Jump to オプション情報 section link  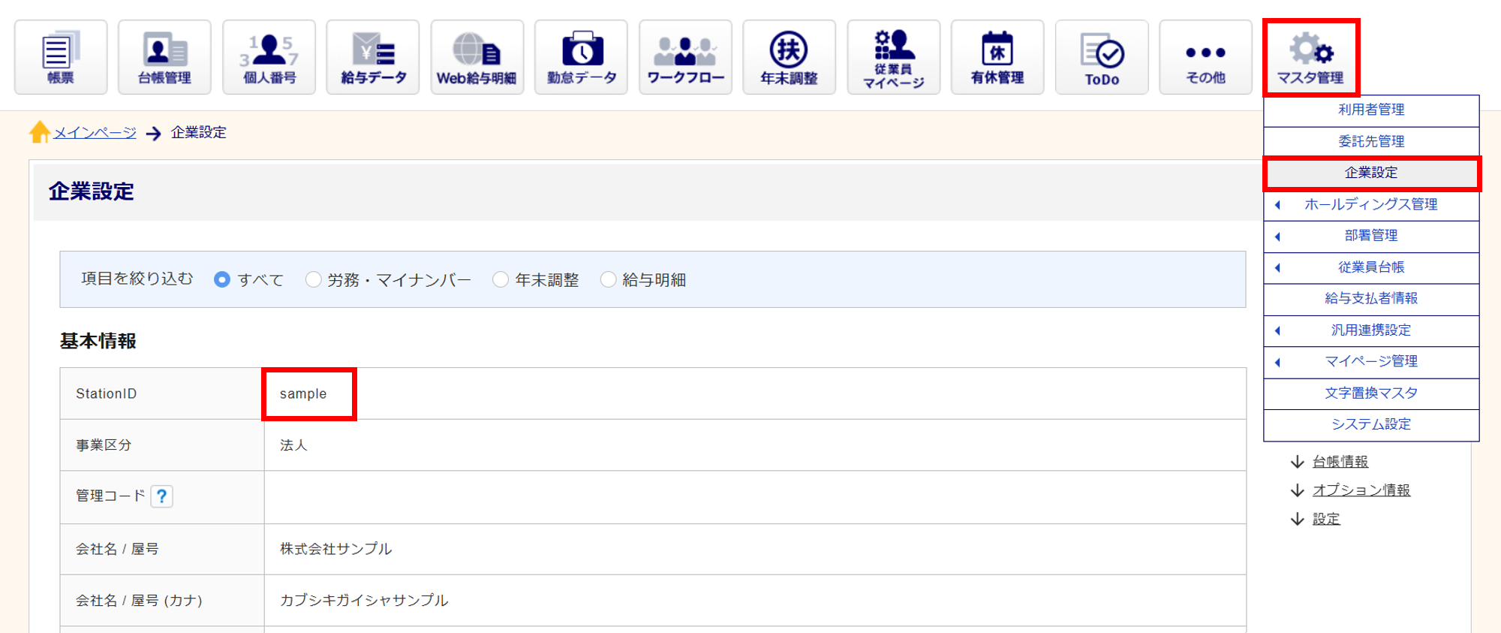[x=1361, y=490]
